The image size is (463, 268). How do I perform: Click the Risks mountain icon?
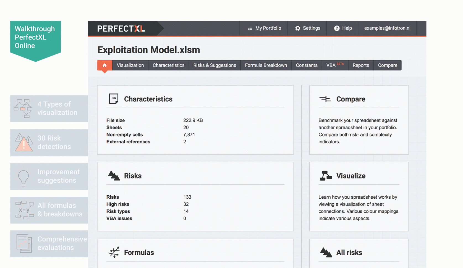tap(114, 176)
